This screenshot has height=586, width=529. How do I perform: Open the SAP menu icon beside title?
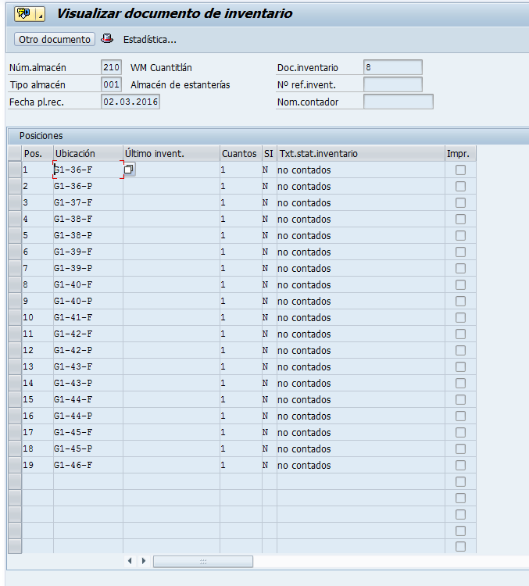(x=22, y=13)
